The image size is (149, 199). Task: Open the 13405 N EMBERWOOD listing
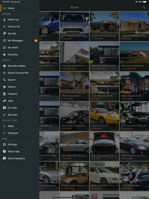pyautogui.click(x=134, y=26)
